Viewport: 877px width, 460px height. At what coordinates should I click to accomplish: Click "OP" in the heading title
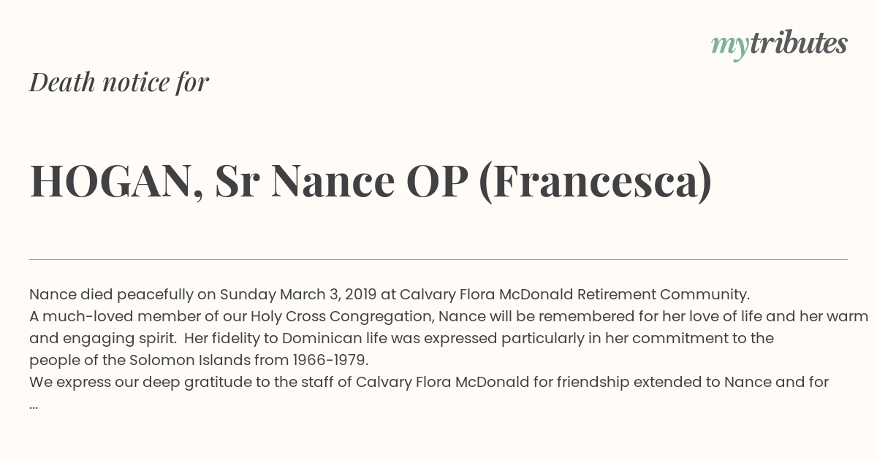436,181
